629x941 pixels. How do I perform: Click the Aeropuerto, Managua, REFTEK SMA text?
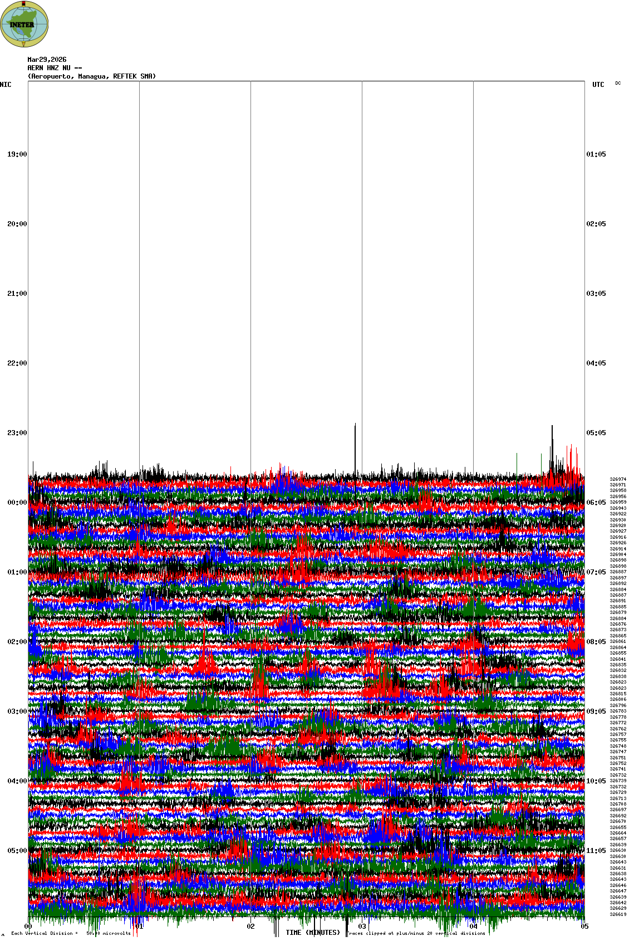(x=92, y=76)
